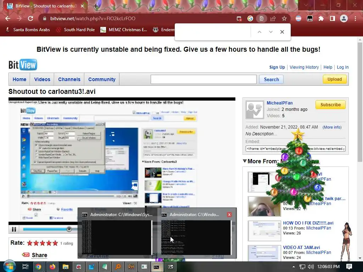Click the find-in-page icon in address bar
363x272 pixels.
(x=262, y=18)
